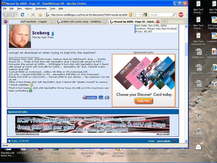Click the report post icon by permalink
The image size is (217, 163).
tap(174, 141)
